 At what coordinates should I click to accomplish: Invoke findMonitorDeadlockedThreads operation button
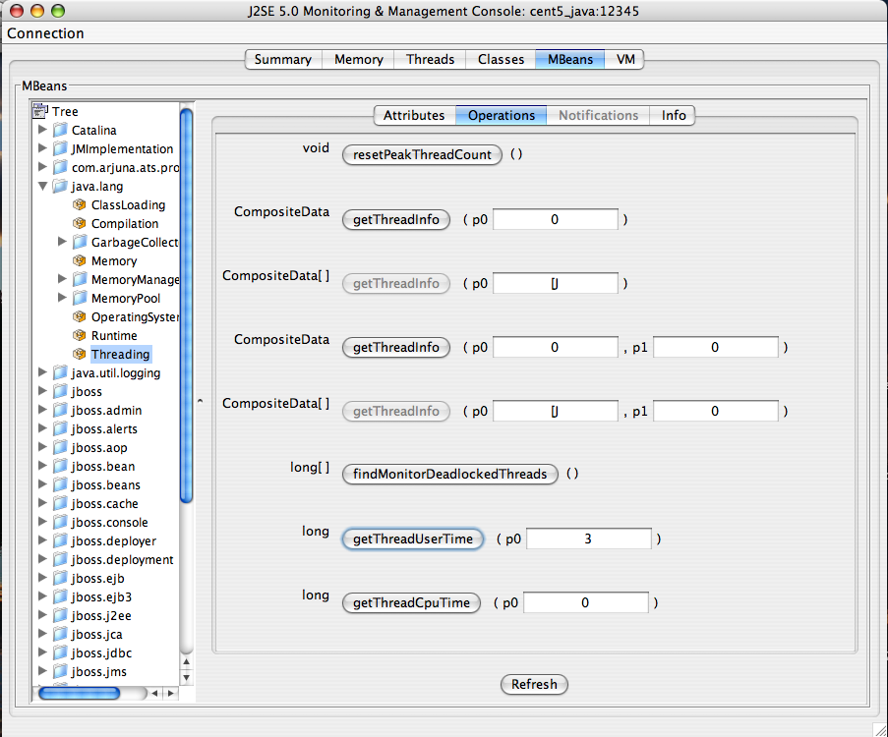point(449,474)
